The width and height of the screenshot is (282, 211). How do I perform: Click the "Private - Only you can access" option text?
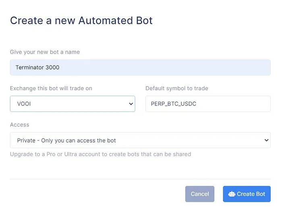tap(66, 141)
